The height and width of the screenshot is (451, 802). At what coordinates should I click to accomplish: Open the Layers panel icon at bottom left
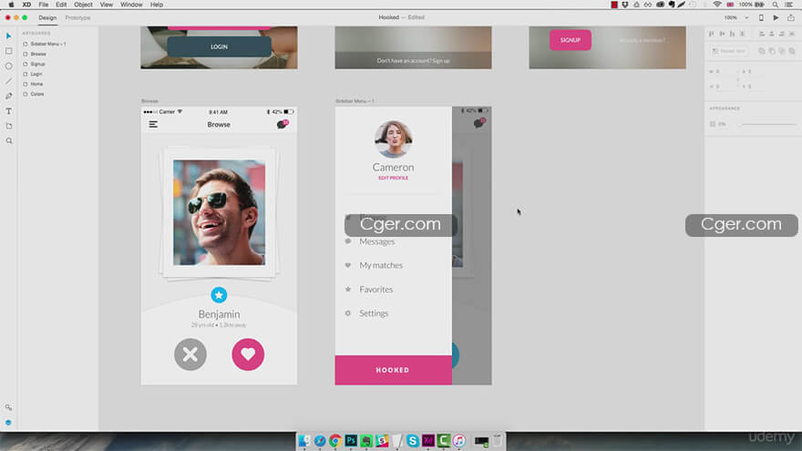click(x=9, y=423)
